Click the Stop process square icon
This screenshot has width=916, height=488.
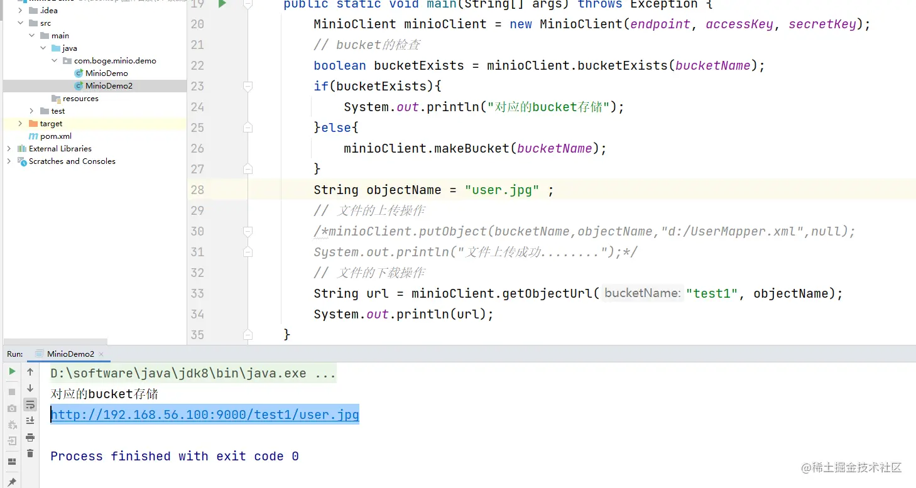[12, 391]
